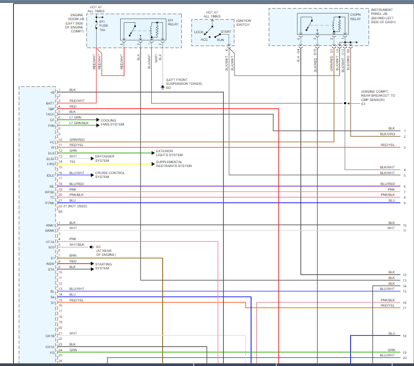Select the E03 terminal label

(51, 247)
